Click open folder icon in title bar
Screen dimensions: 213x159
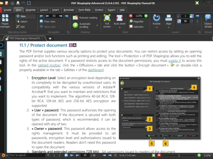(x=1, y=3)
